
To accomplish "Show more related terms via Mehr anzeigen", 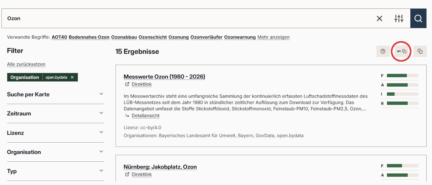I will (x=273, y=37).
